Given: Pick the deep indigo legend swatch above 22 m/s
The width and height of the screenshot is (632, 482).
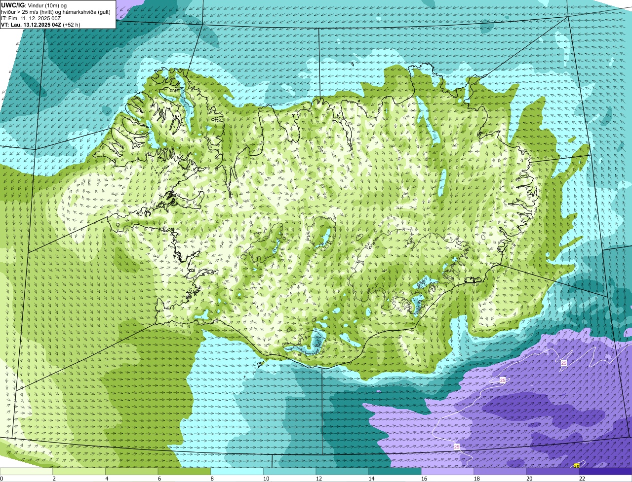Looking at the screenshot, I should 605,471.
